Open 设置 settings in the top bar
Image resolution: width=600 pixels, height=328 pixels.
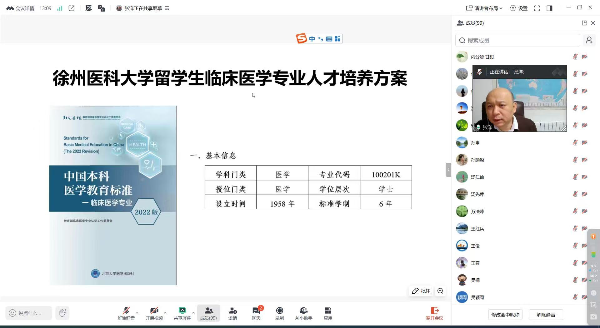tap(519, 8)
